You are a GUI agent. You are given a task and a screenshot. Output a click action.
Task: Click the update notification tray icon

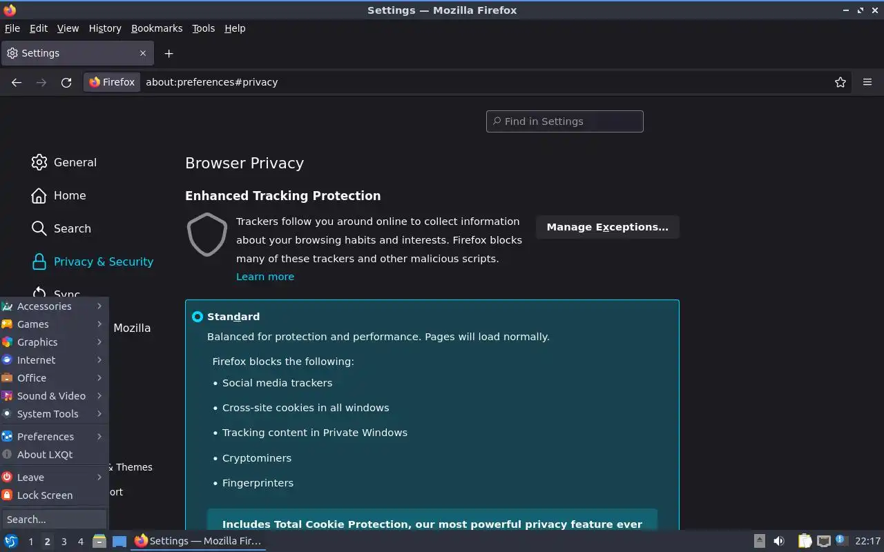click(840, 540)
